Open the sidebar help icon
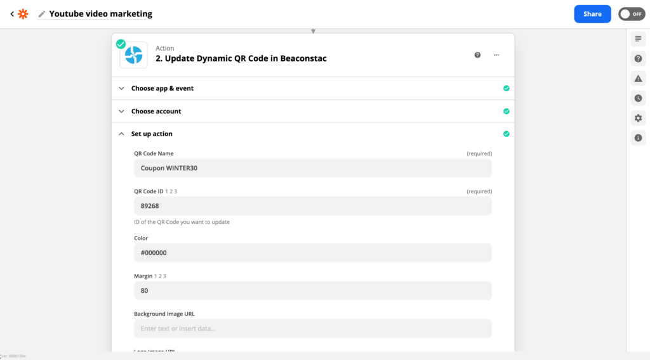 pos(638,59)
